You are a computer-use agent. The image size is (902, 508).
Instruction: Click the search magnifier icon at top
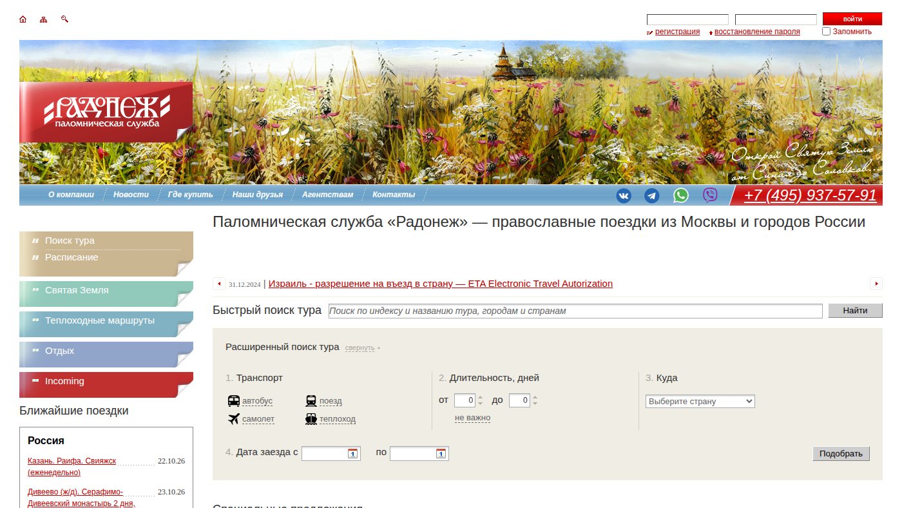pos(64,19)
